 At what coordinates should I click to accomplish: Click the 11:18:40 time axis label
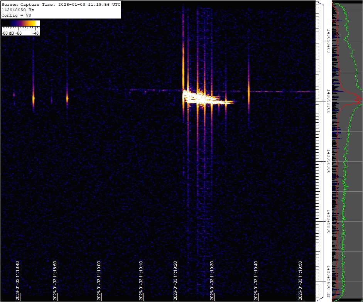click(x=18, y=280)
